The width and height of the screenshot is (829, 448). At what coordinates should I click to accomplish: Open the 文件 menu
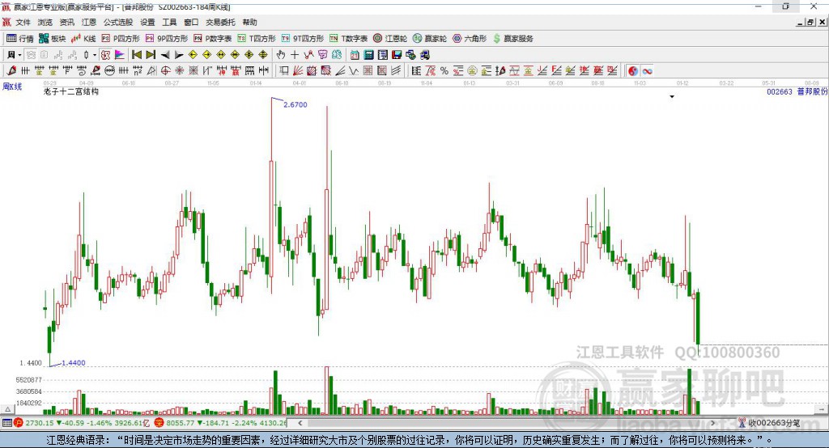23,22
